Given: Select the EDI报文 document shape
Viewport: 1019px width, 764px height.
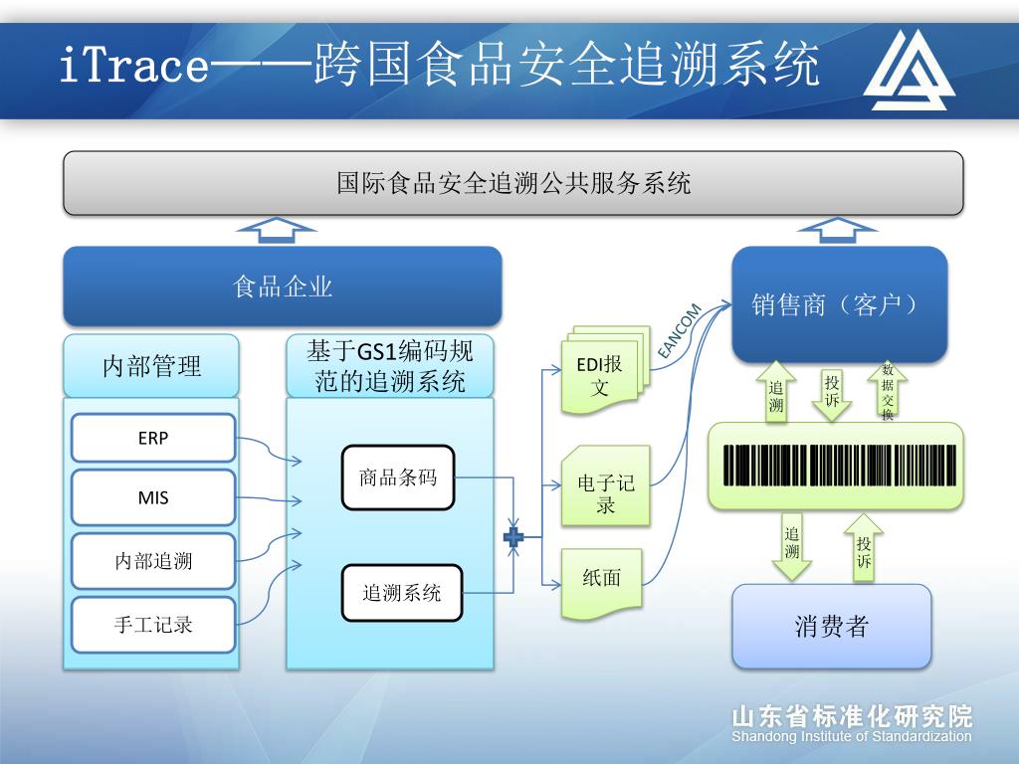Looking at the screenshot, I should 606,371.
